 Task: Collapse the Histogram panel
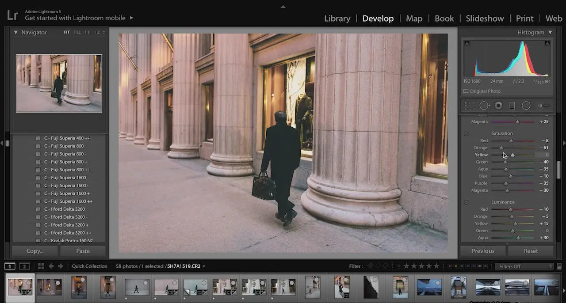click(550, 32)
